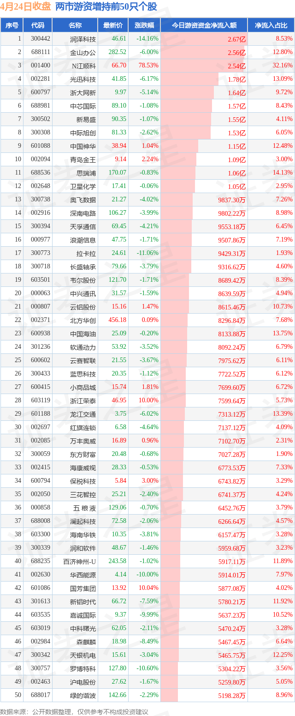Click price 90.35 for 新易盛
295x716 pixels.
click(x=119, y=119)
